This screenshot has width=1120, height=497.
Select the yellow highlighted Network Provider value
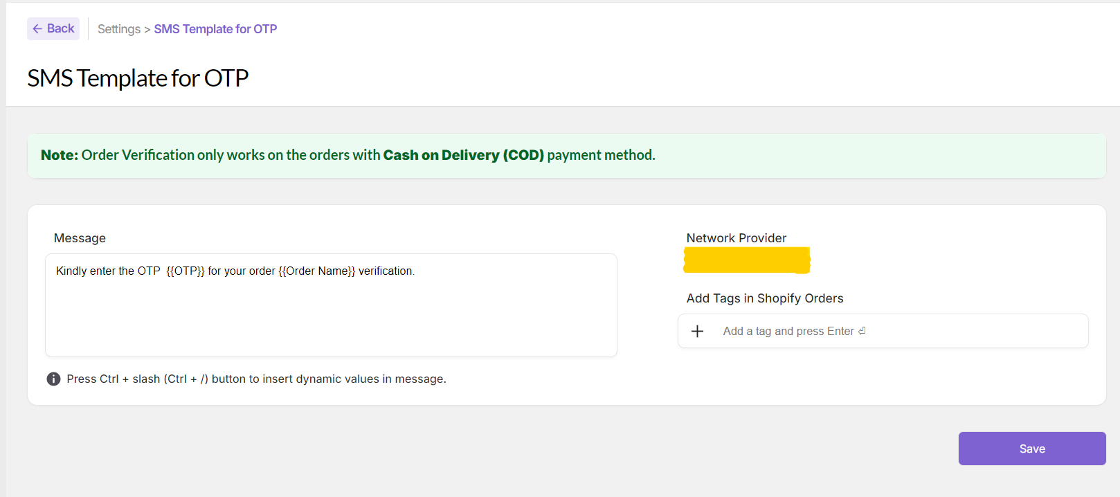[x=746, y=260]
